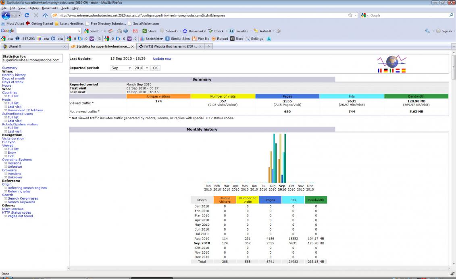Bookmark this page with the star icon
456x279 pixels.
tap(350, 15)
